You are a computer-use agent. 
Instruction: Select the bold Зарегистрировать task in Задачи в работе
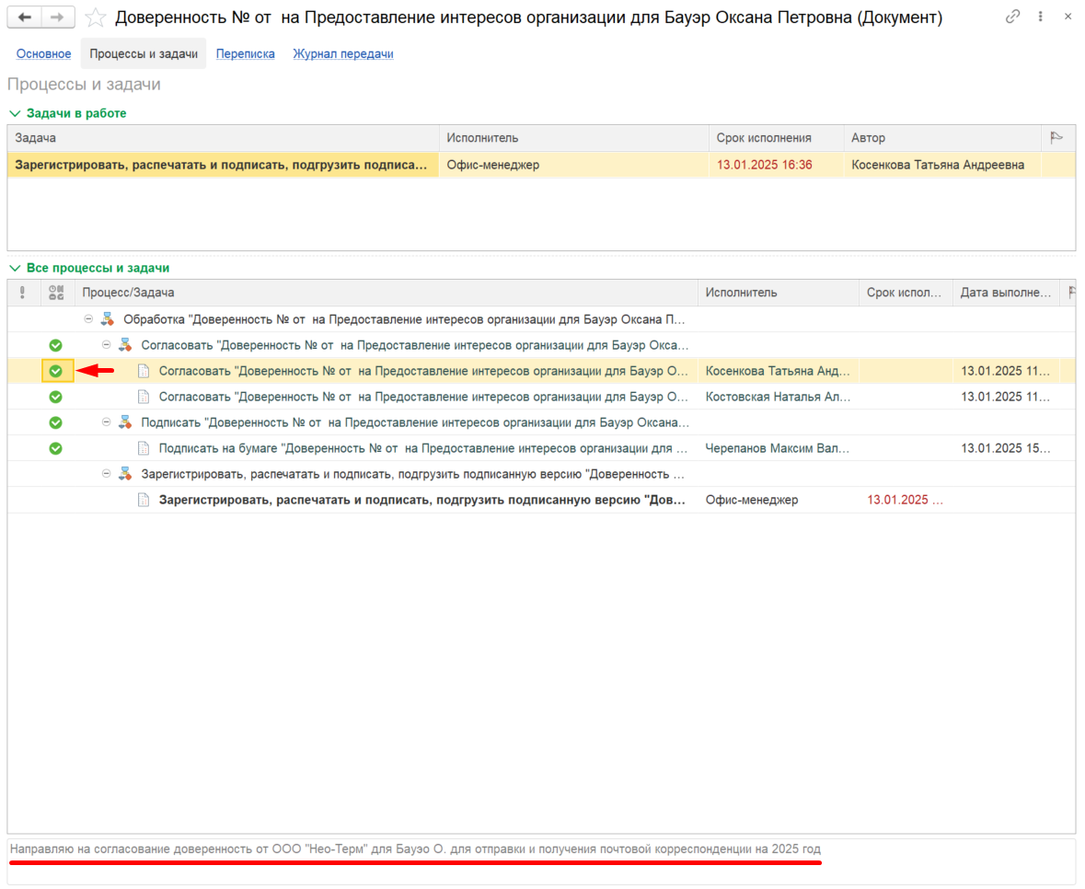pyautogui.click(x=224, y=166)
